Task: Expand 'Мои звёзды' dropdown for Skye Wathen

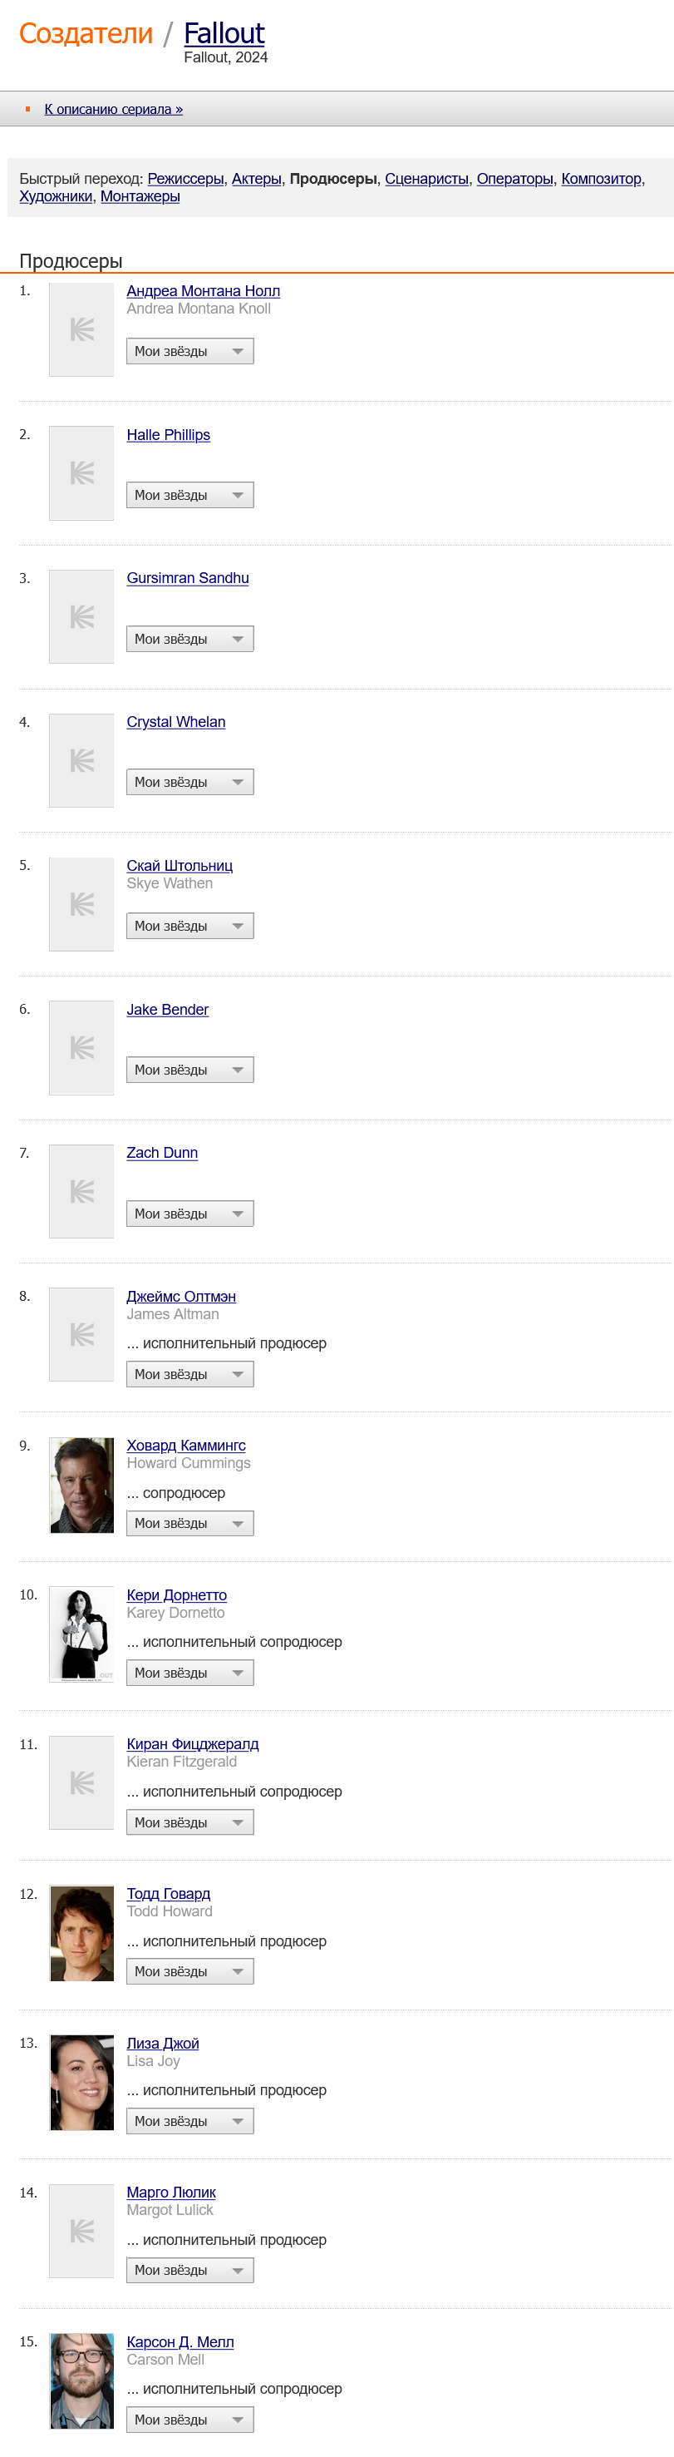Action: (x=189, y=926)
